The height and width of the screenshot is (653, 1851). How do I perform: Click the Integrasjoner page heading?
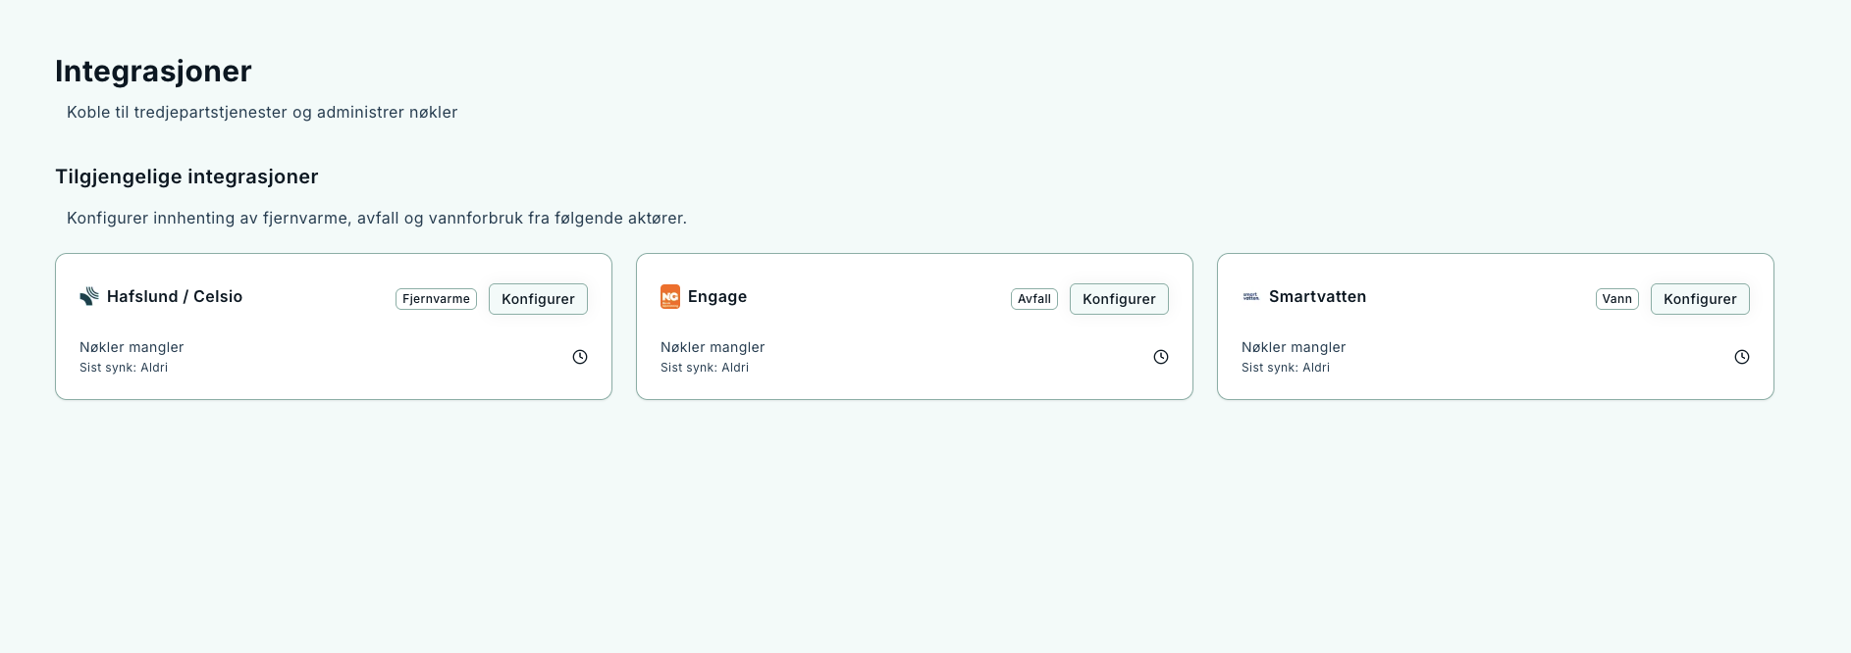coord(153,72)
